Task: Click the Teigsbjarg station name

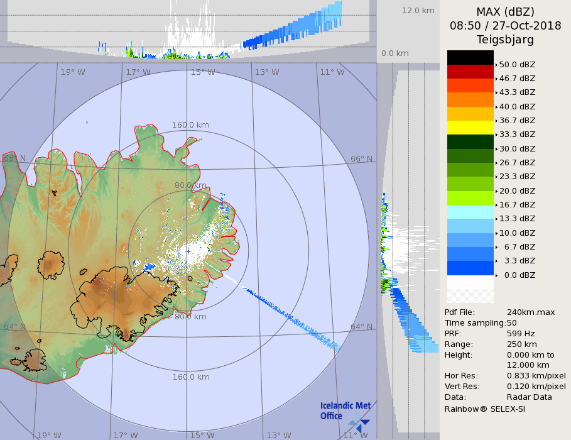Action: click(x=505, y=40)
